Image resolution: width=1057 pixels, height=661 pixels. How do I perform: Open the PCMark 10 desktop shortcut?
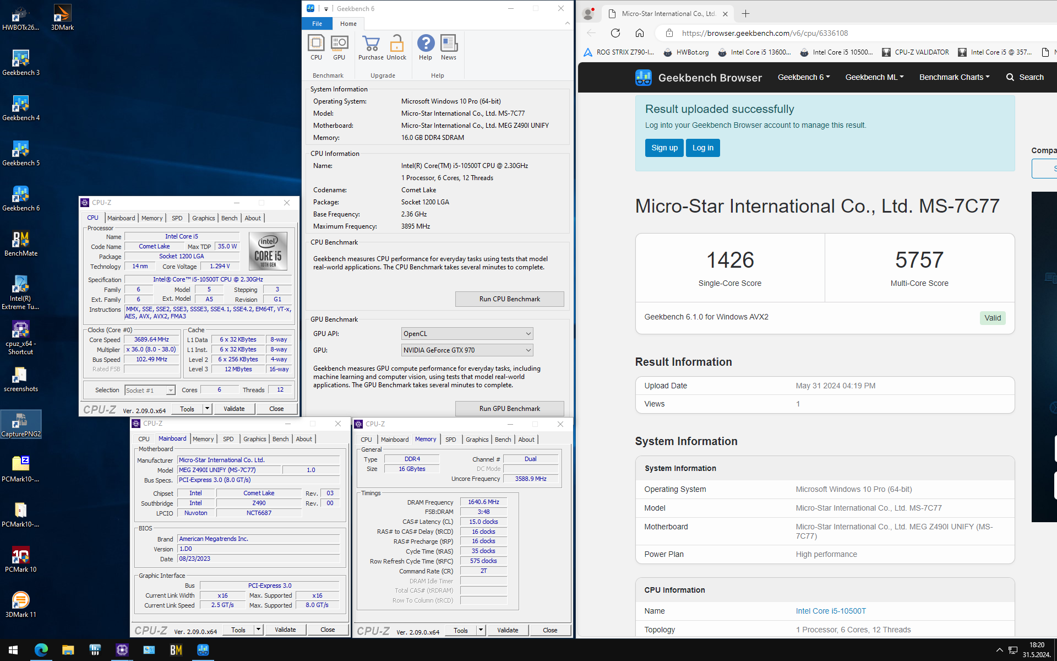21,560
